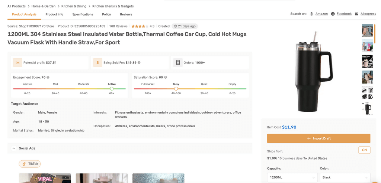Collapse the Social Ads section
Screen dimensions: 381x183
(x=14, y=148)
